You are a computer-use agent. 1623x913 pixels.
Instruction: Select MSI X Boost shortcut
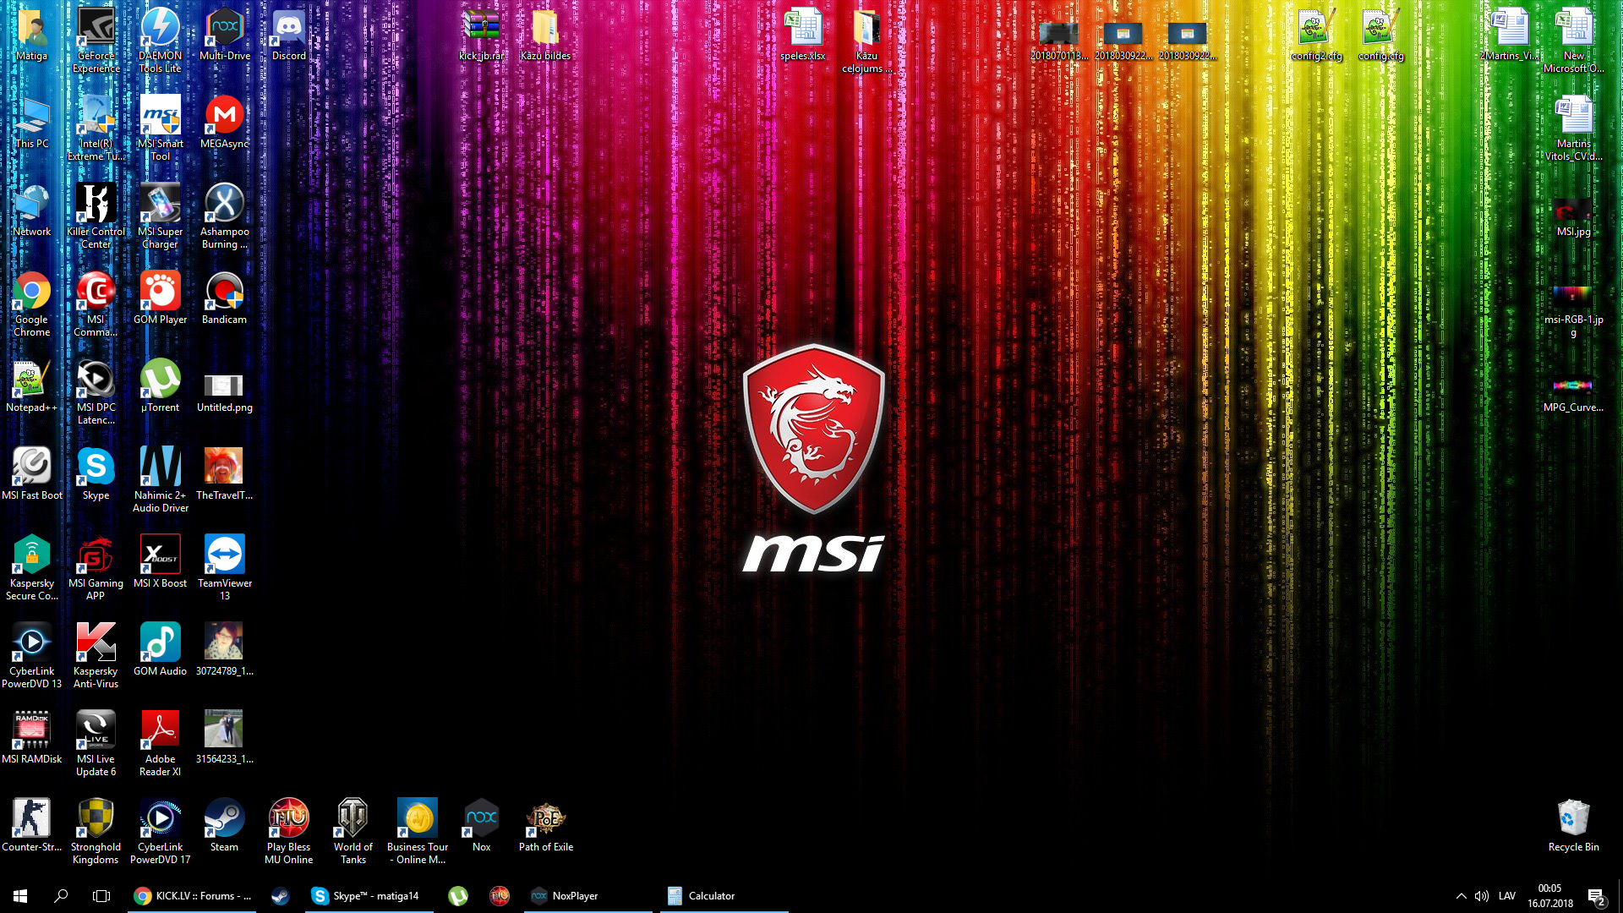coord(160,561)
